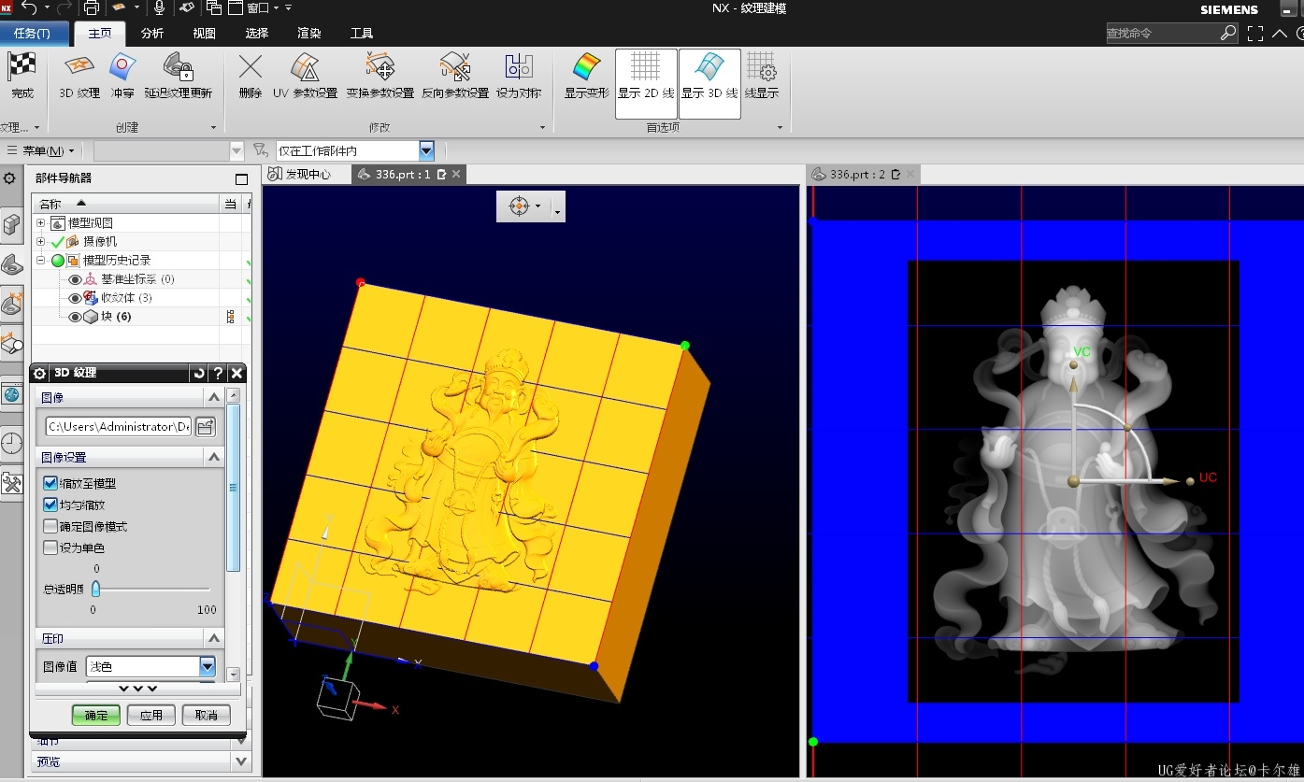Switch to 336.prt : 2 tab
Screen dimensions: 1304x782
[x=864, y=174]
